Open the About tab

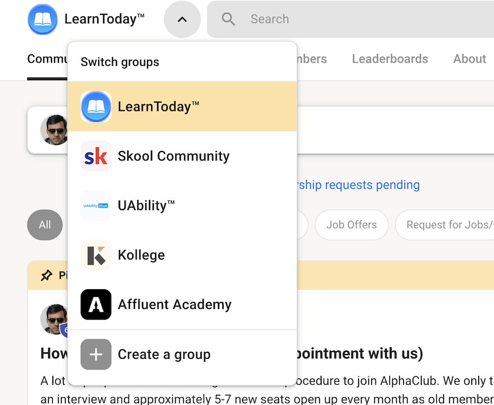tap(469, 59)
